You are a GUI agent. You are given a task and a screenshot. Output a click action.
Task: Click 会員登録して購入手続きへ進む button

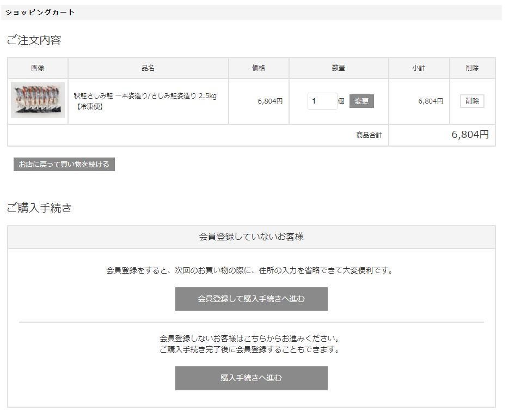tap(251, 299)
